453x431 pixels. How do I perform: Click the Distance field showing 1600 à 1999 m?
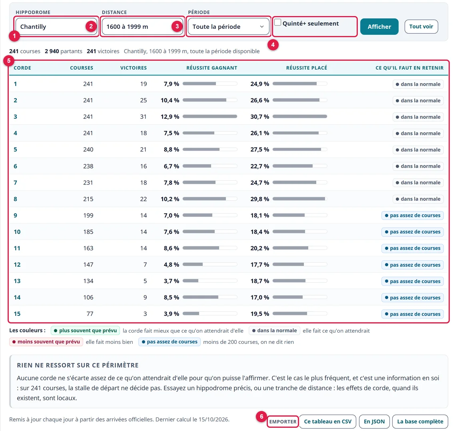click(x=142, y=26)
